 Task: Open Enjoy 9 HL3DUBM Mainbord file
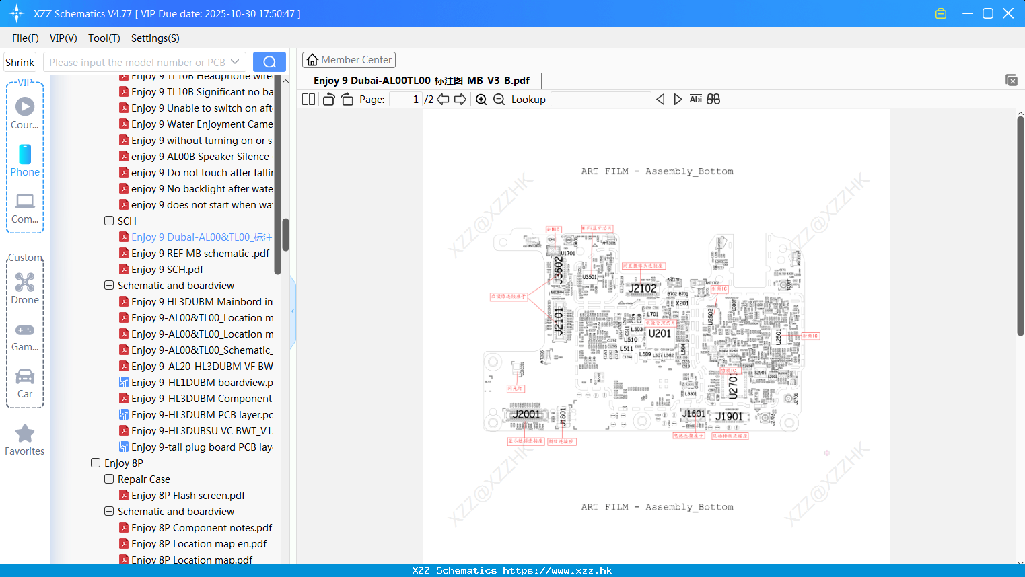[202, 302]
